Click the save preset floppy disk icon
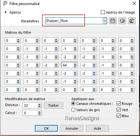The image size is (140, 136). [x=113, y=21]
